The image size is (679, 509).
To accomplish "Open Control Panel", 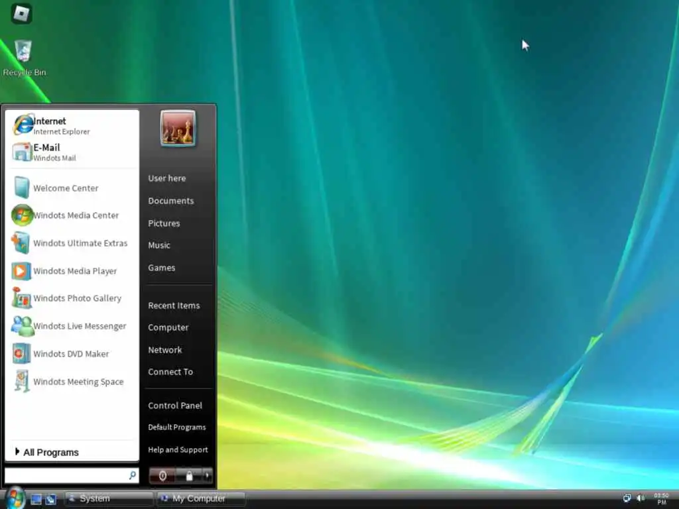I will click(175, 406).
